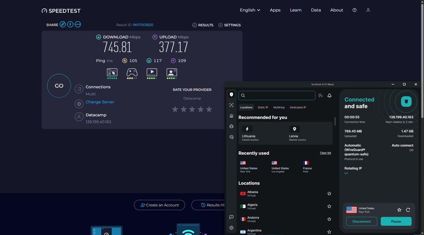Rate provider with first star

coord(175,109)
